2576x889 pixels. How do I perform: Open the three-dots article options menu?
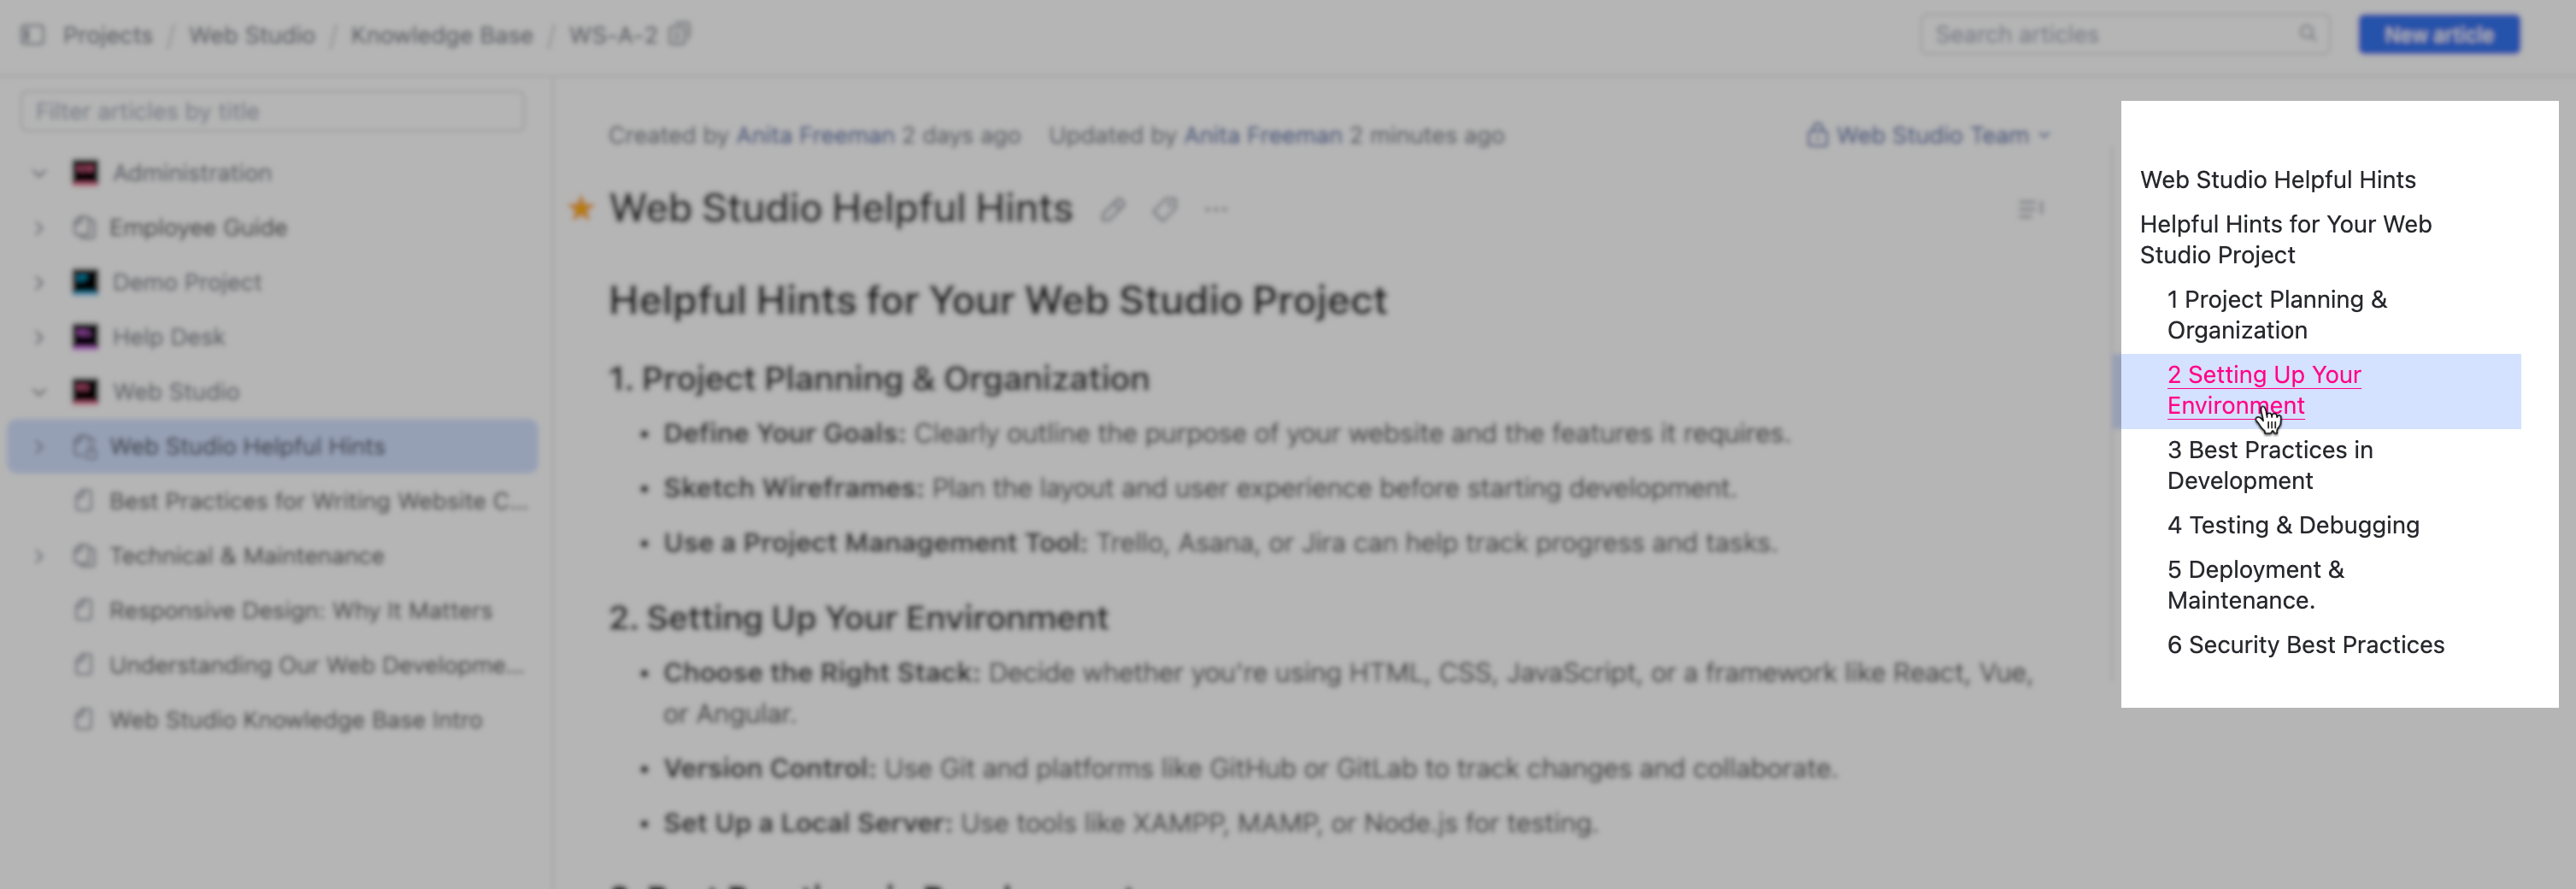coord(1216,210)
